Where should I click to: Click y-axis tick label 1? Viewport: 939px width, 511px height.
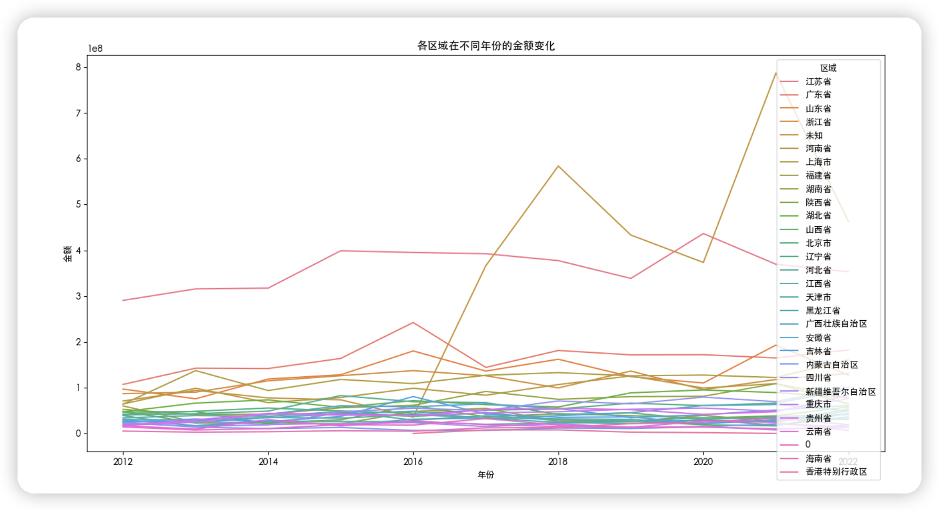(x=78, y=388)
